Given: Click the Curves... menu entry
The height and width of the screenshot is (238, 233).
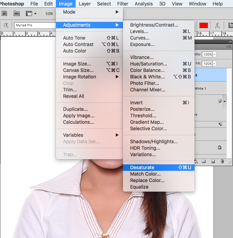Looking at the screenshot, I should point(140,38).
